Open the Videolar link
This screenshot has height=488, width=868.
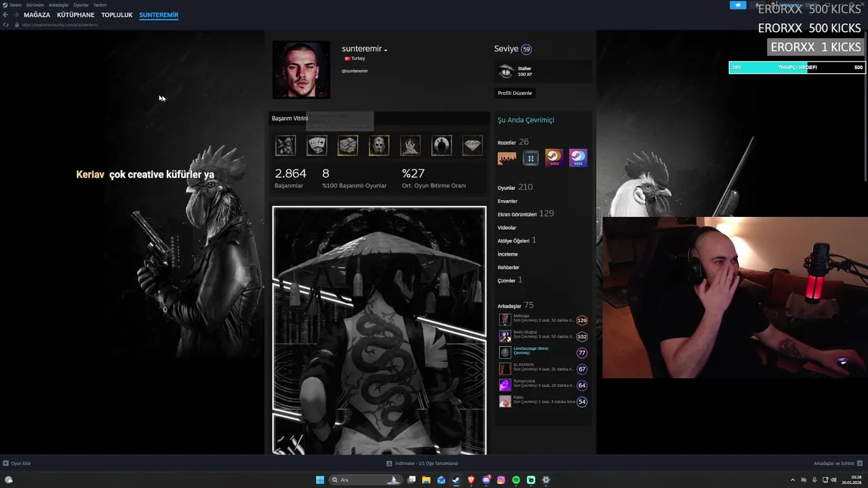pos(507,228)
